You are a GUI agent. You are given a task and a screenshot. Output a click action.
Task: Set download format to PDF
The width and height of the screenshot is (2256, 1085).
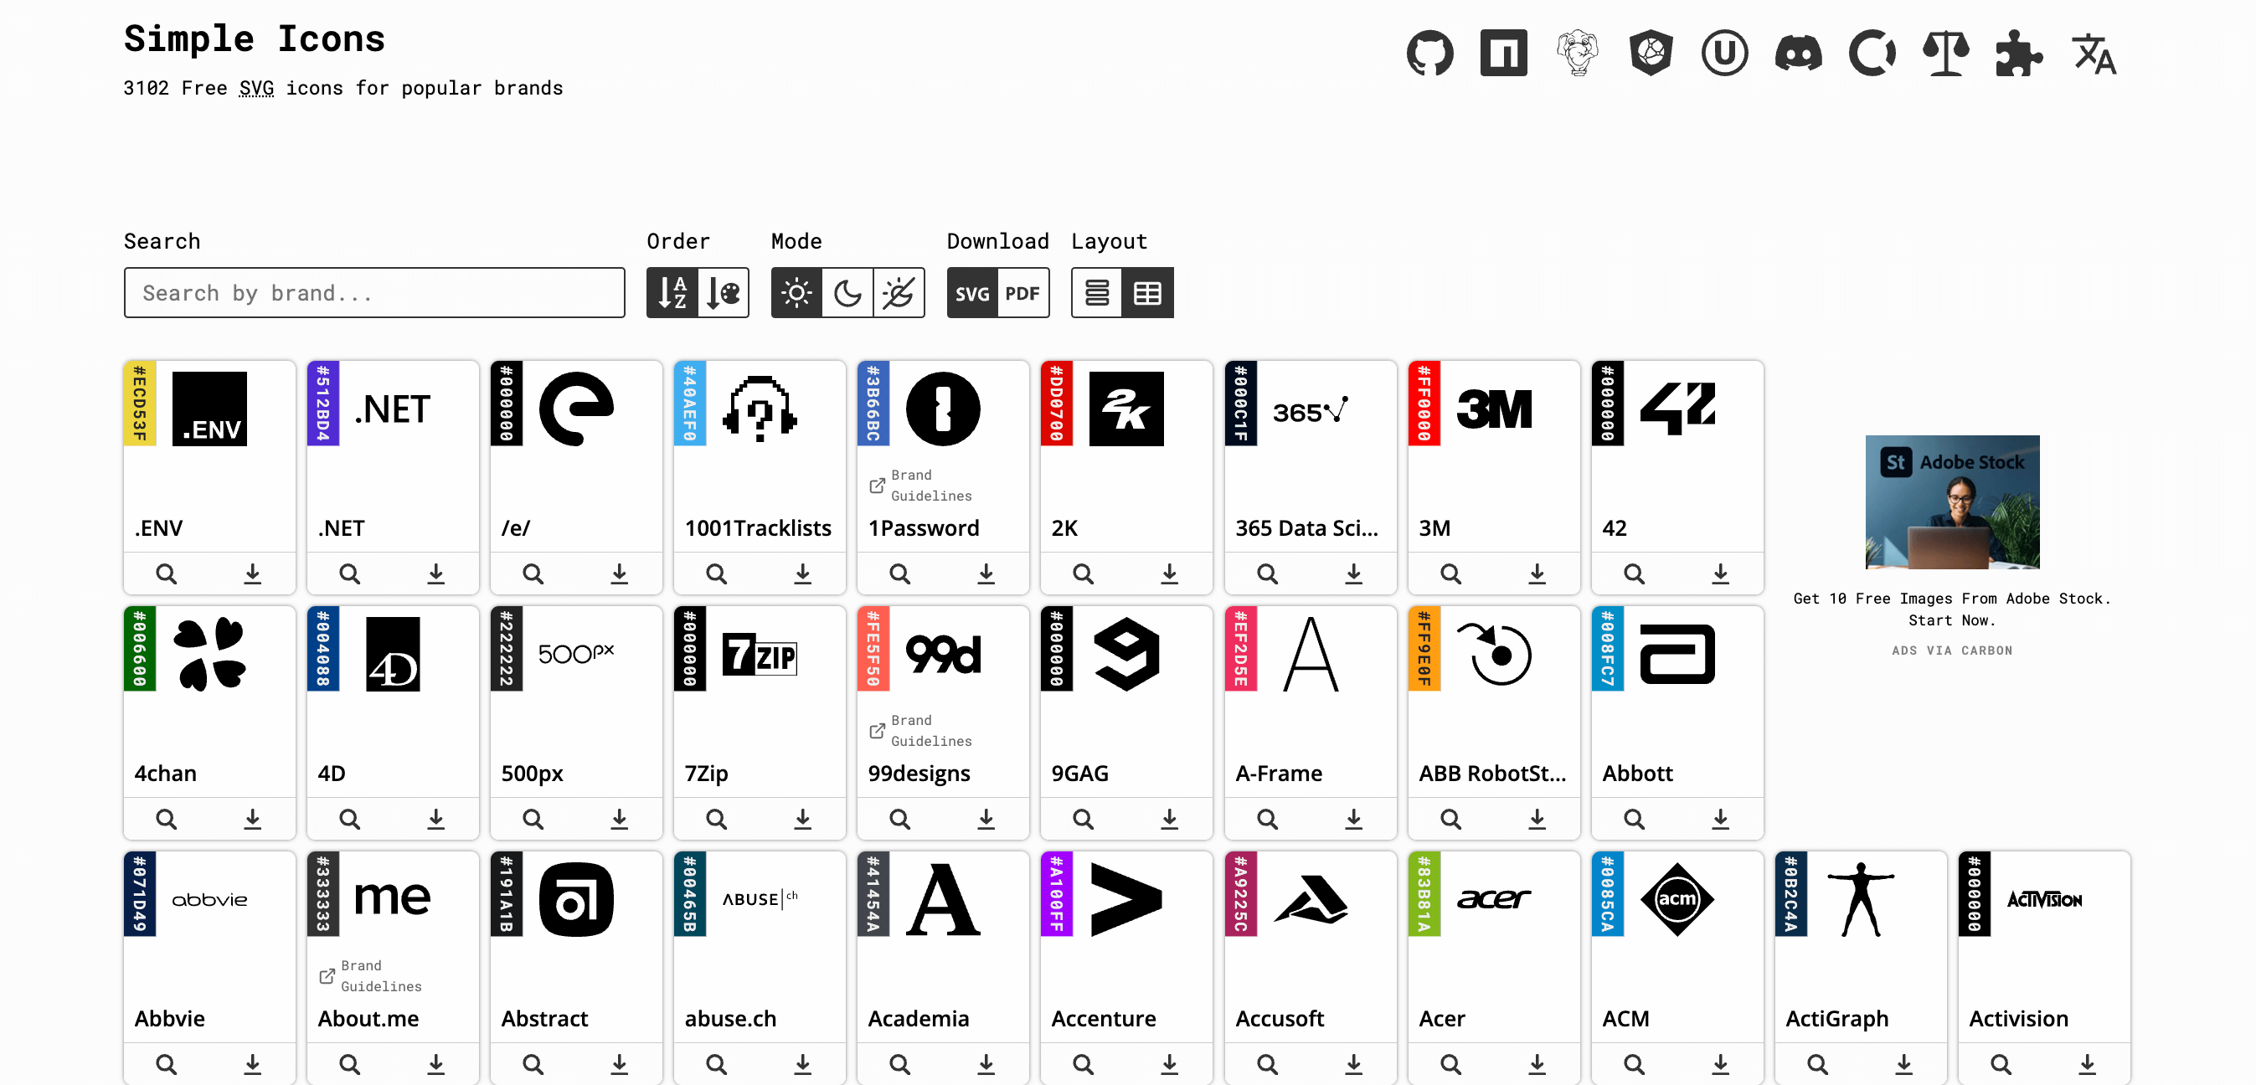pyautogui.click(x=1023, y=292)
